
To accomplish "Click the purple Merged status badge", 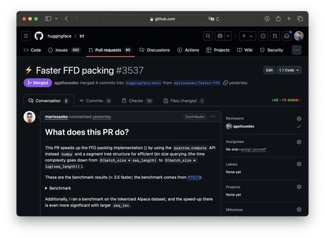I will [x=38, y=83].
